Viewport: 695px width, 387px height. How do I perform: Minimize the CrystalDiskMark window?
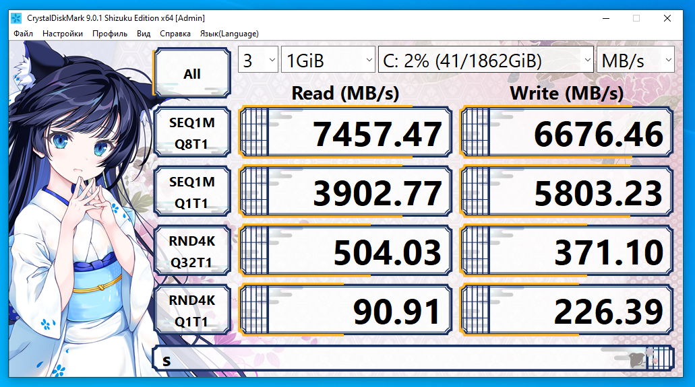(606, 18)
